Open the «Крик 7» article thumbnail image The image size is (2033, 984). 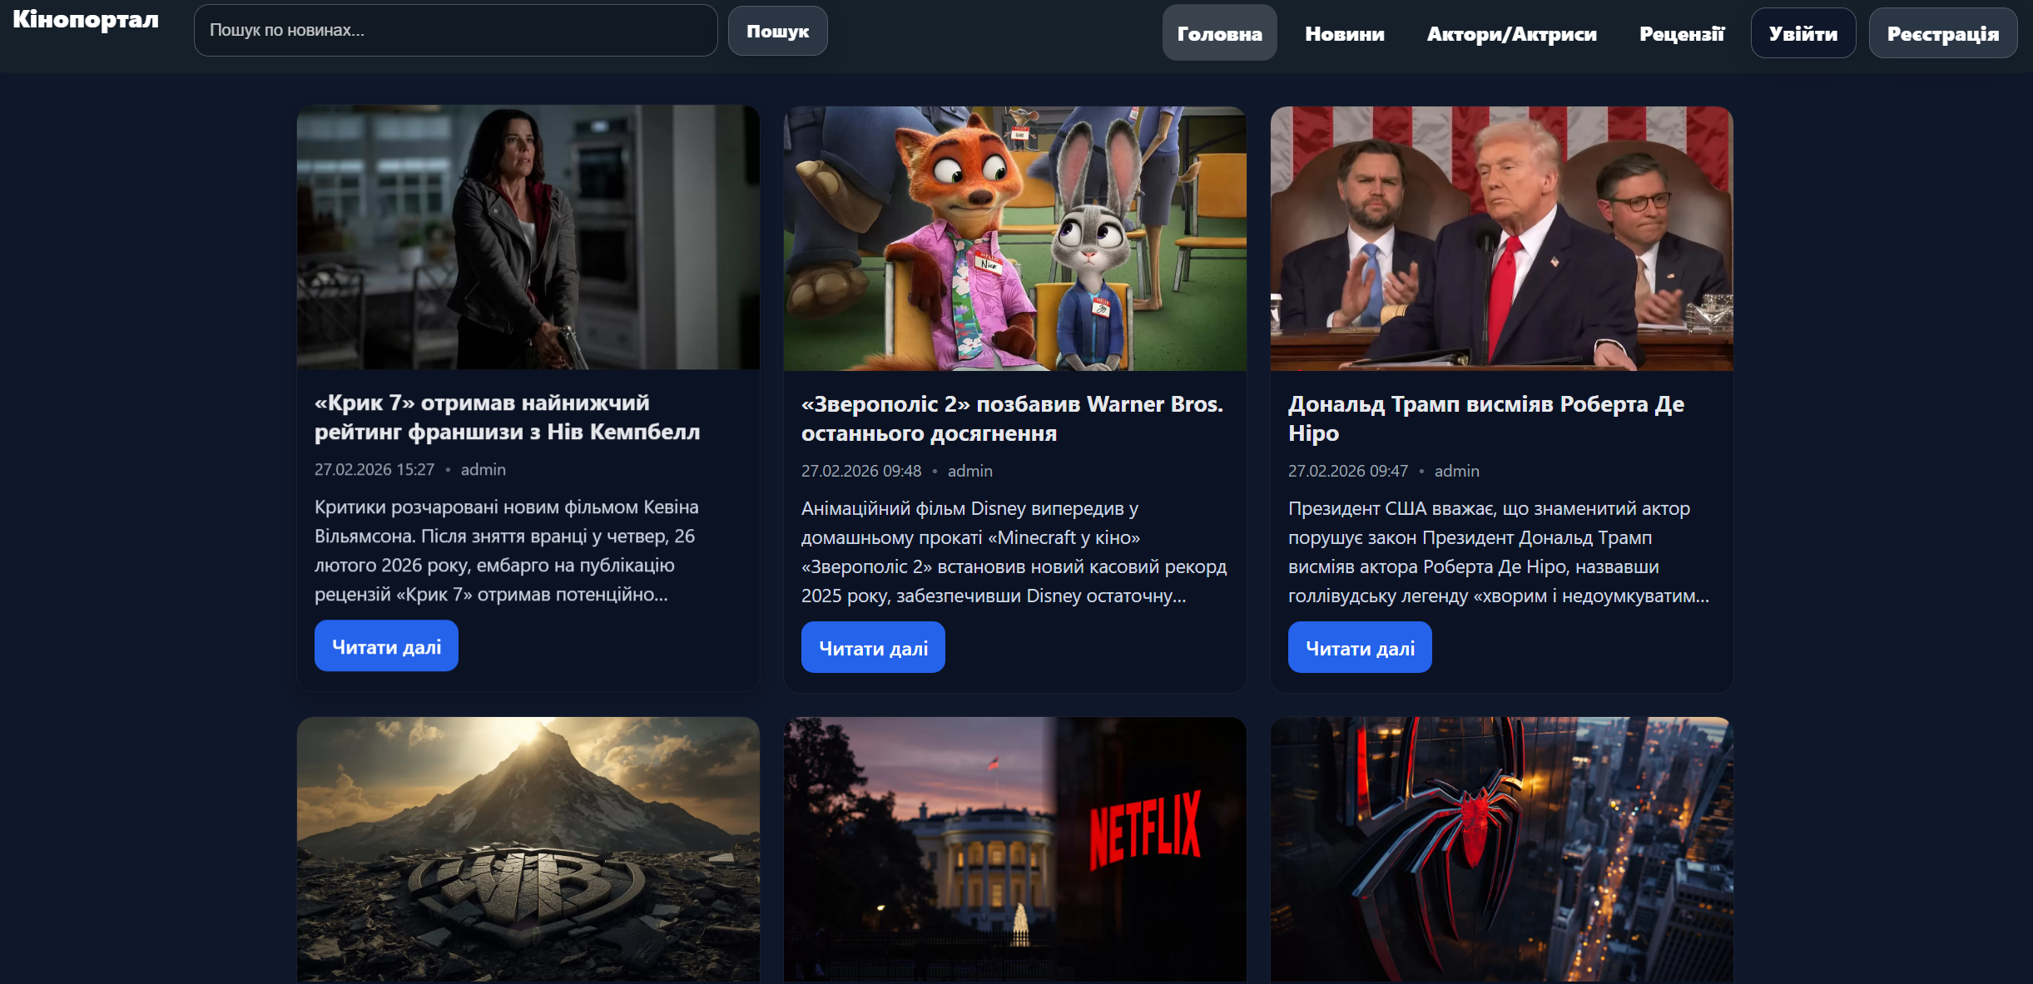[x=528, y=237]
